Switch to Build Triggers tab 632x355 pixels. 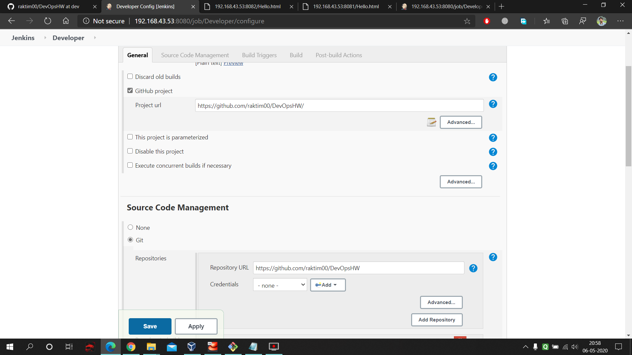point(259,55)
